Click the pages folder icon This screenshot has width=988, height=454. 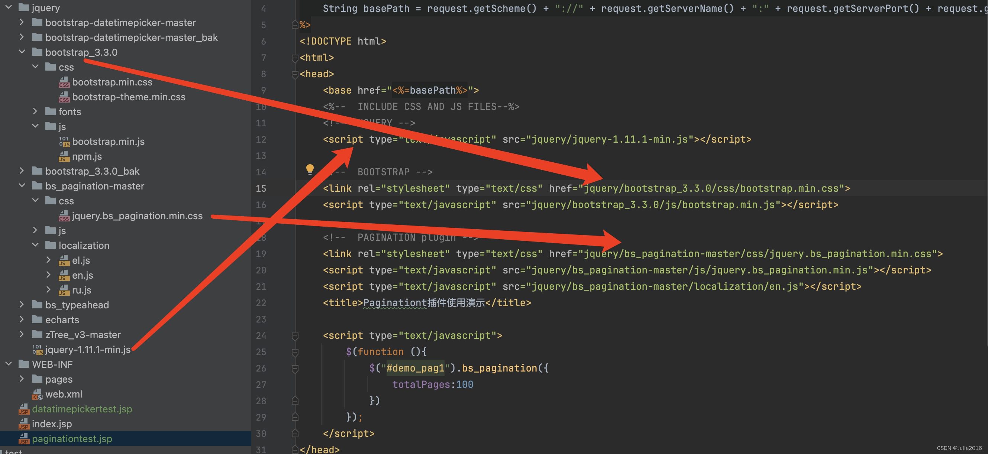37,379
